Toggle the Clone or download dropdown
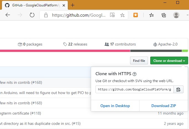 tap(169, 60)
